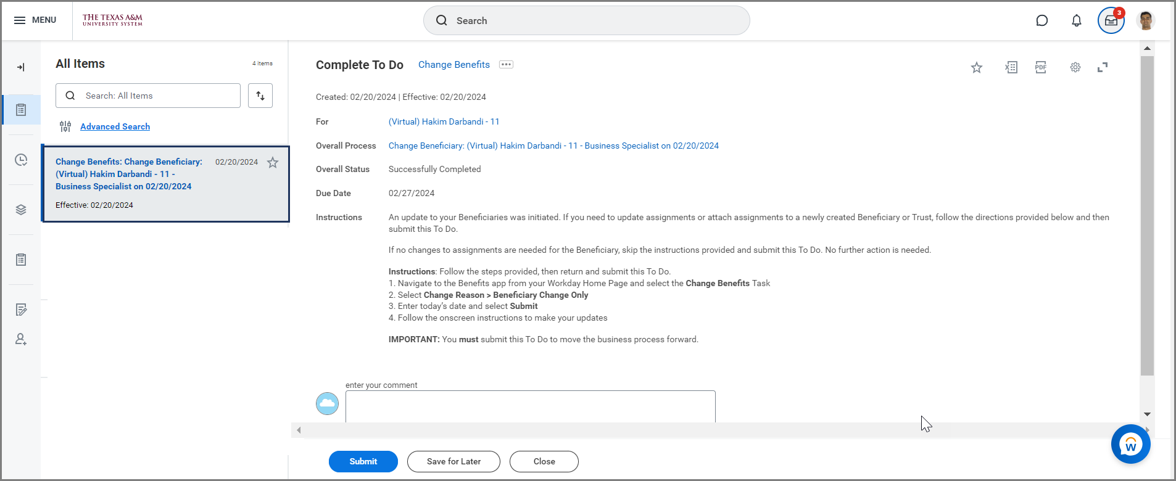
Task: Open the inbox tray icon with badge
Action: [x=1111, y=21]
